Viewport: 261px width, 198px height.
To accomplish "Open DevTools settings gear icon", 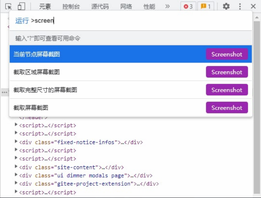I will pos(226,6).
